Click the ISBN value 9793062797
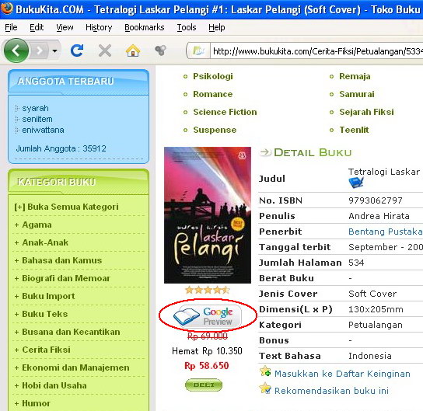Image resolution: width=423 pixels, height=411 pixels. pos(376,200)
